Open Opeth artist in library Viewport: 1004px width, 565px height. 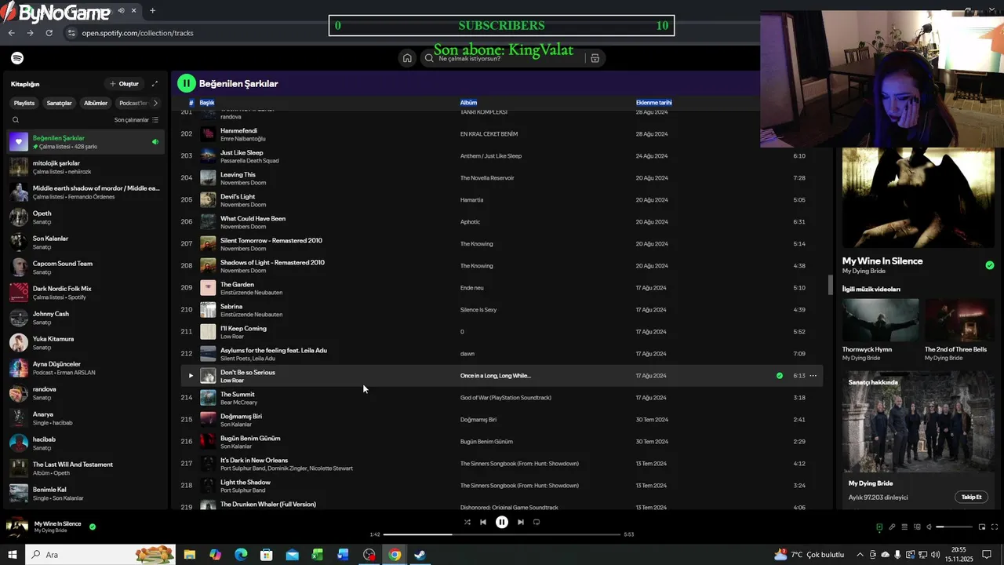pos(86,217)
